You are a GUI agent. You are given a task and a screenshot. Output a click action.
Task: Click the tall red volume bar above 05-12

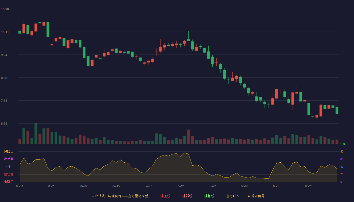pos(188,137)
